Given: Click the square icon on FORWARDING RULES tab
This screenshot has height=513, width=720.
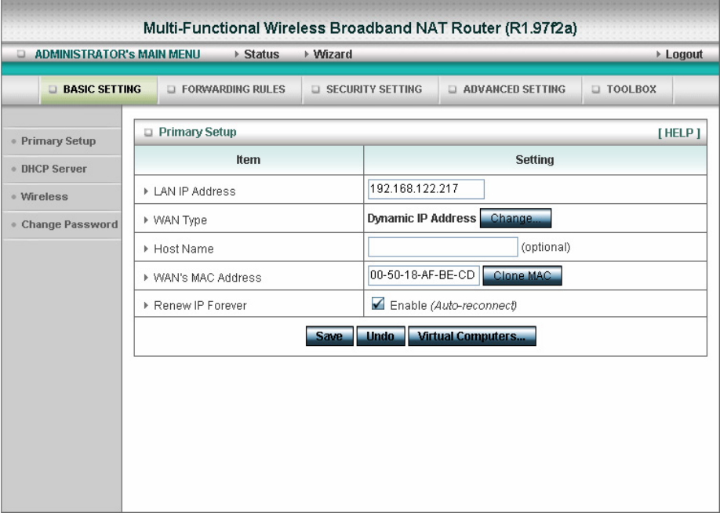Looking at the screenshot, I should [x=171, y=89].
